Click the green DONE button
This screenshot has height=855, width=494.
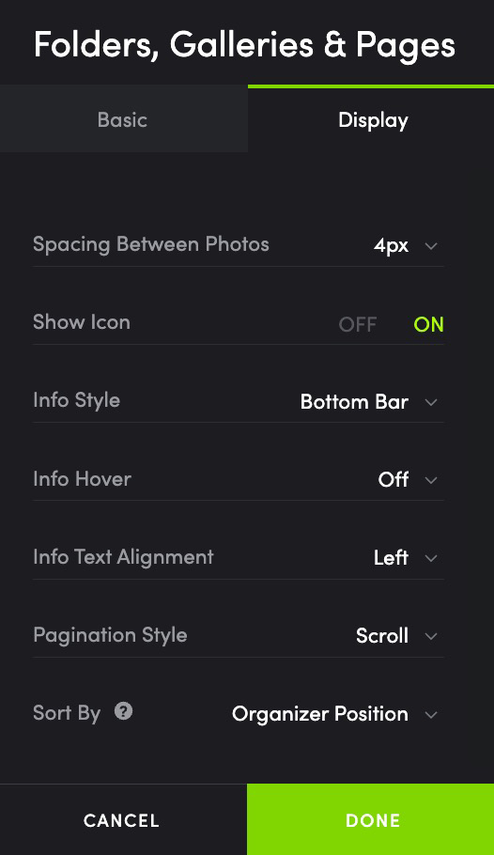371,819
